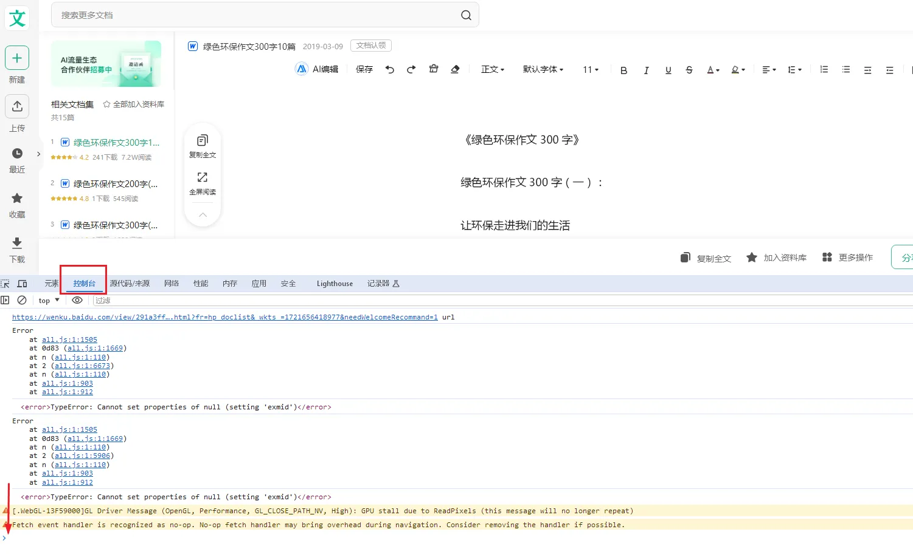Open the line spacing dropdown
This screenshot has width=913, height=560.
(x=794, y=70)
